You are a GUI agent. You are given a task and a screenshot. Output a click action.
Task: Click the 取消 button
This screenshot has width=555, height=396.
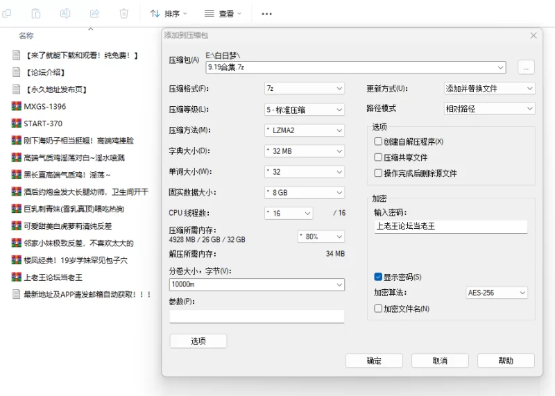tap(440, 361)
